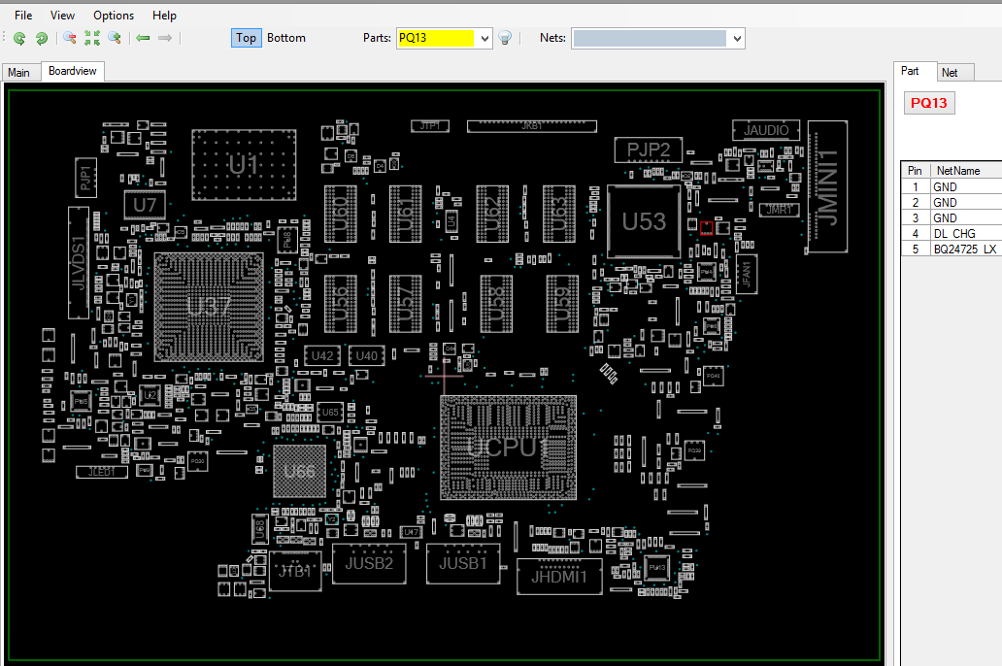Rotate the board view counterclockwise
This screenshot has height=666, width=1002.
(x=19, y=39)
